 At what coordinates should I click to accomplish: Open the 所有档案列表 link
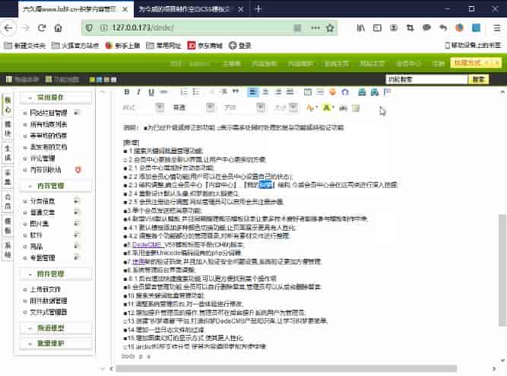[49, 124]
